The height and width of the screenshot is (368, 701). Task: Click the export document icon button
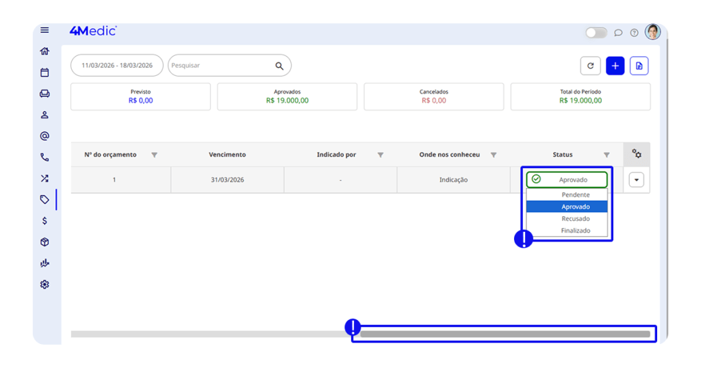[639, 66]
